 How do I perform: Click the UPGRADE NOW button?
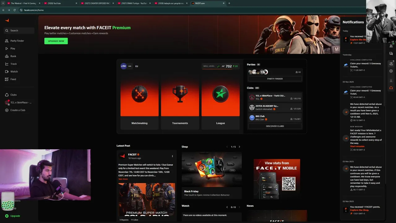pyautogui.click(x=56, y=41)
